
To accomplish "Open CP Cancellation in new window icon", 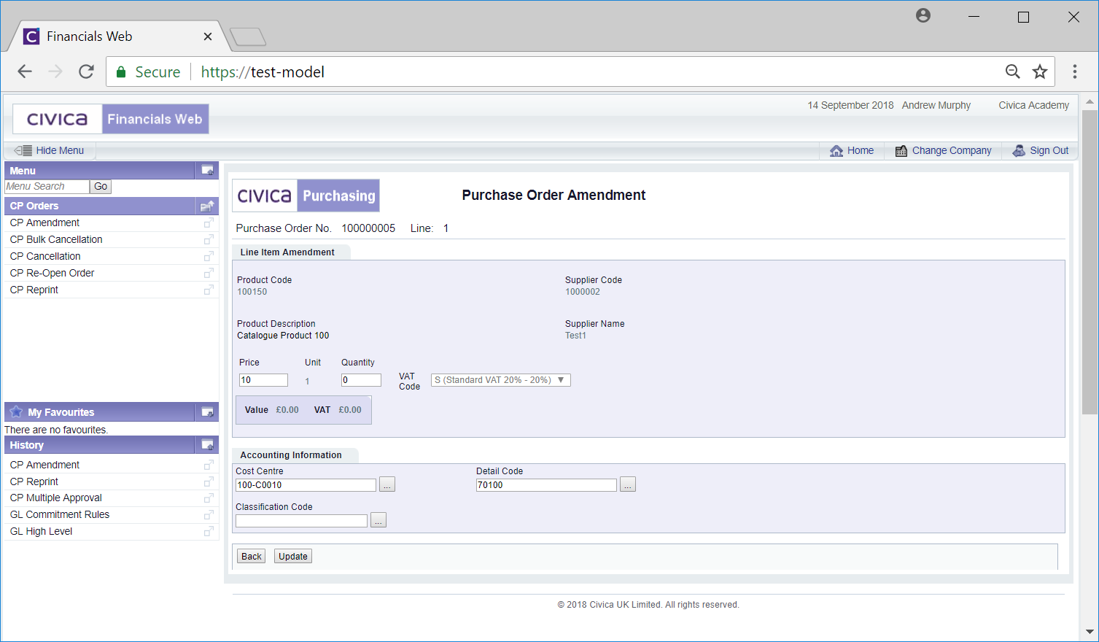I will 209,256.
